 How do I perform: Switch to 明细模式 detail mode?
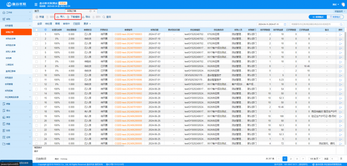tap(318, 17)
